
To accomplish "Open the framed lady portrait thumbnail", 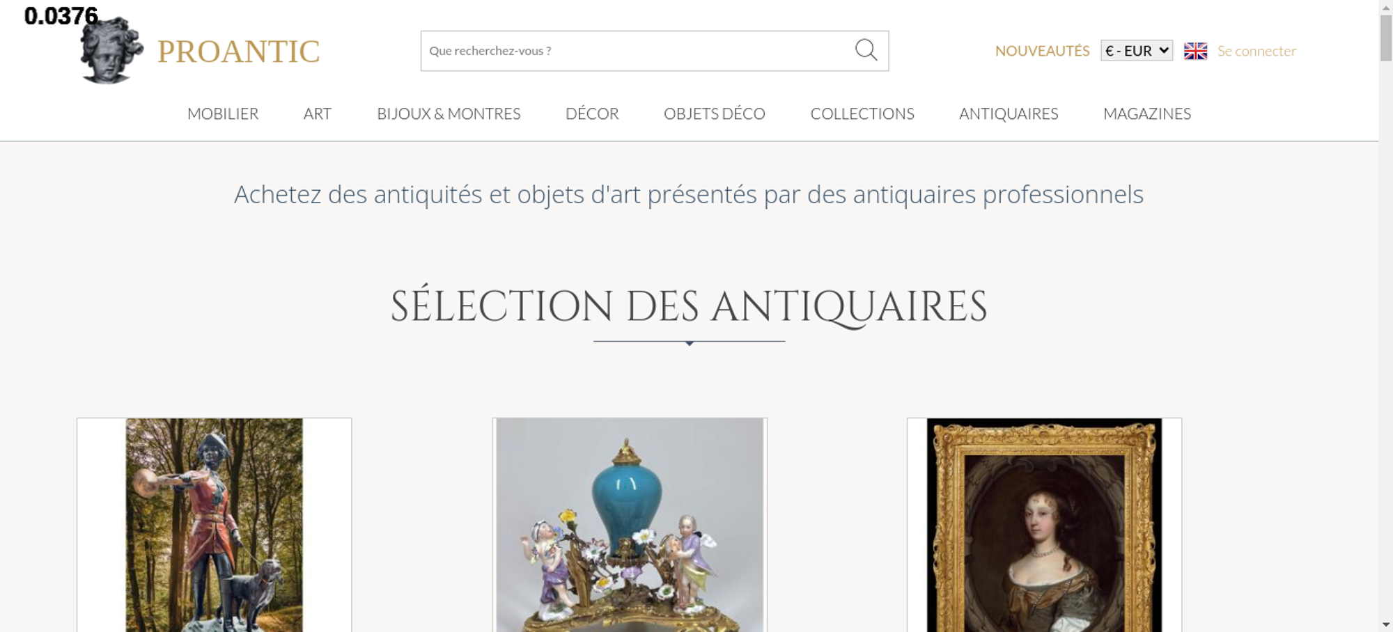I will [x=1044, y=525].
